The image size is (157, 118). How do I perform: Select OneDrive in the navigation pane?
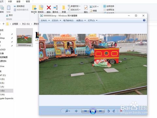2,66
